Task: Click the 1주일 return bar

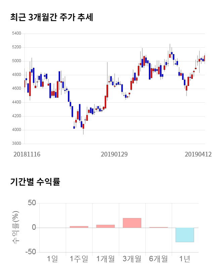Action: [x=79, y=227]
